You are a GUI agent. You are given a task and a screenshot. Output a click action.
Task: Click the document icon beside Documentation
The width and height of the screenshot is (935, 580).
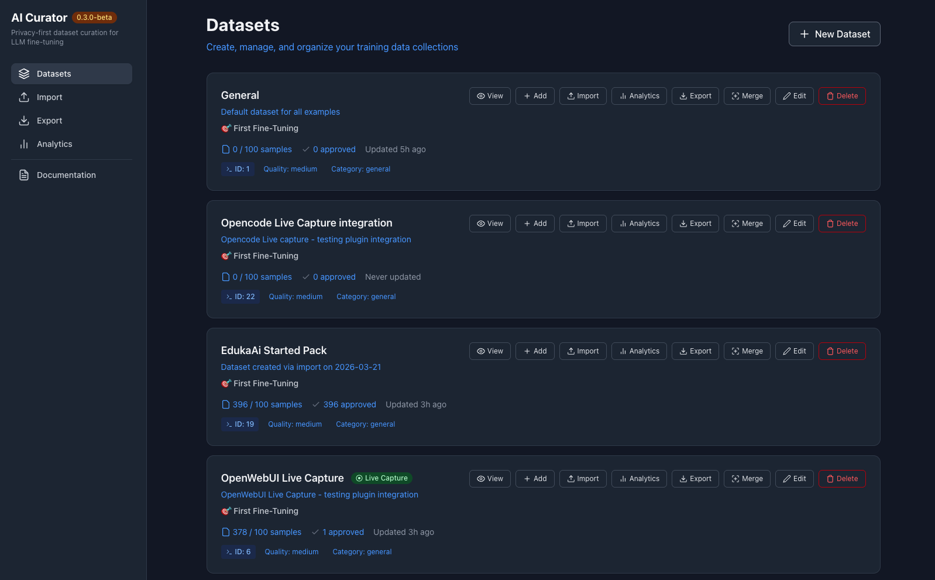click(x=24, y=175)
